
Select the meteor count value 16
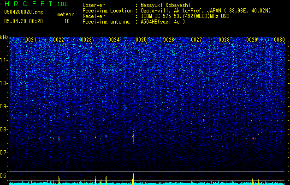[x=67, y=21]
